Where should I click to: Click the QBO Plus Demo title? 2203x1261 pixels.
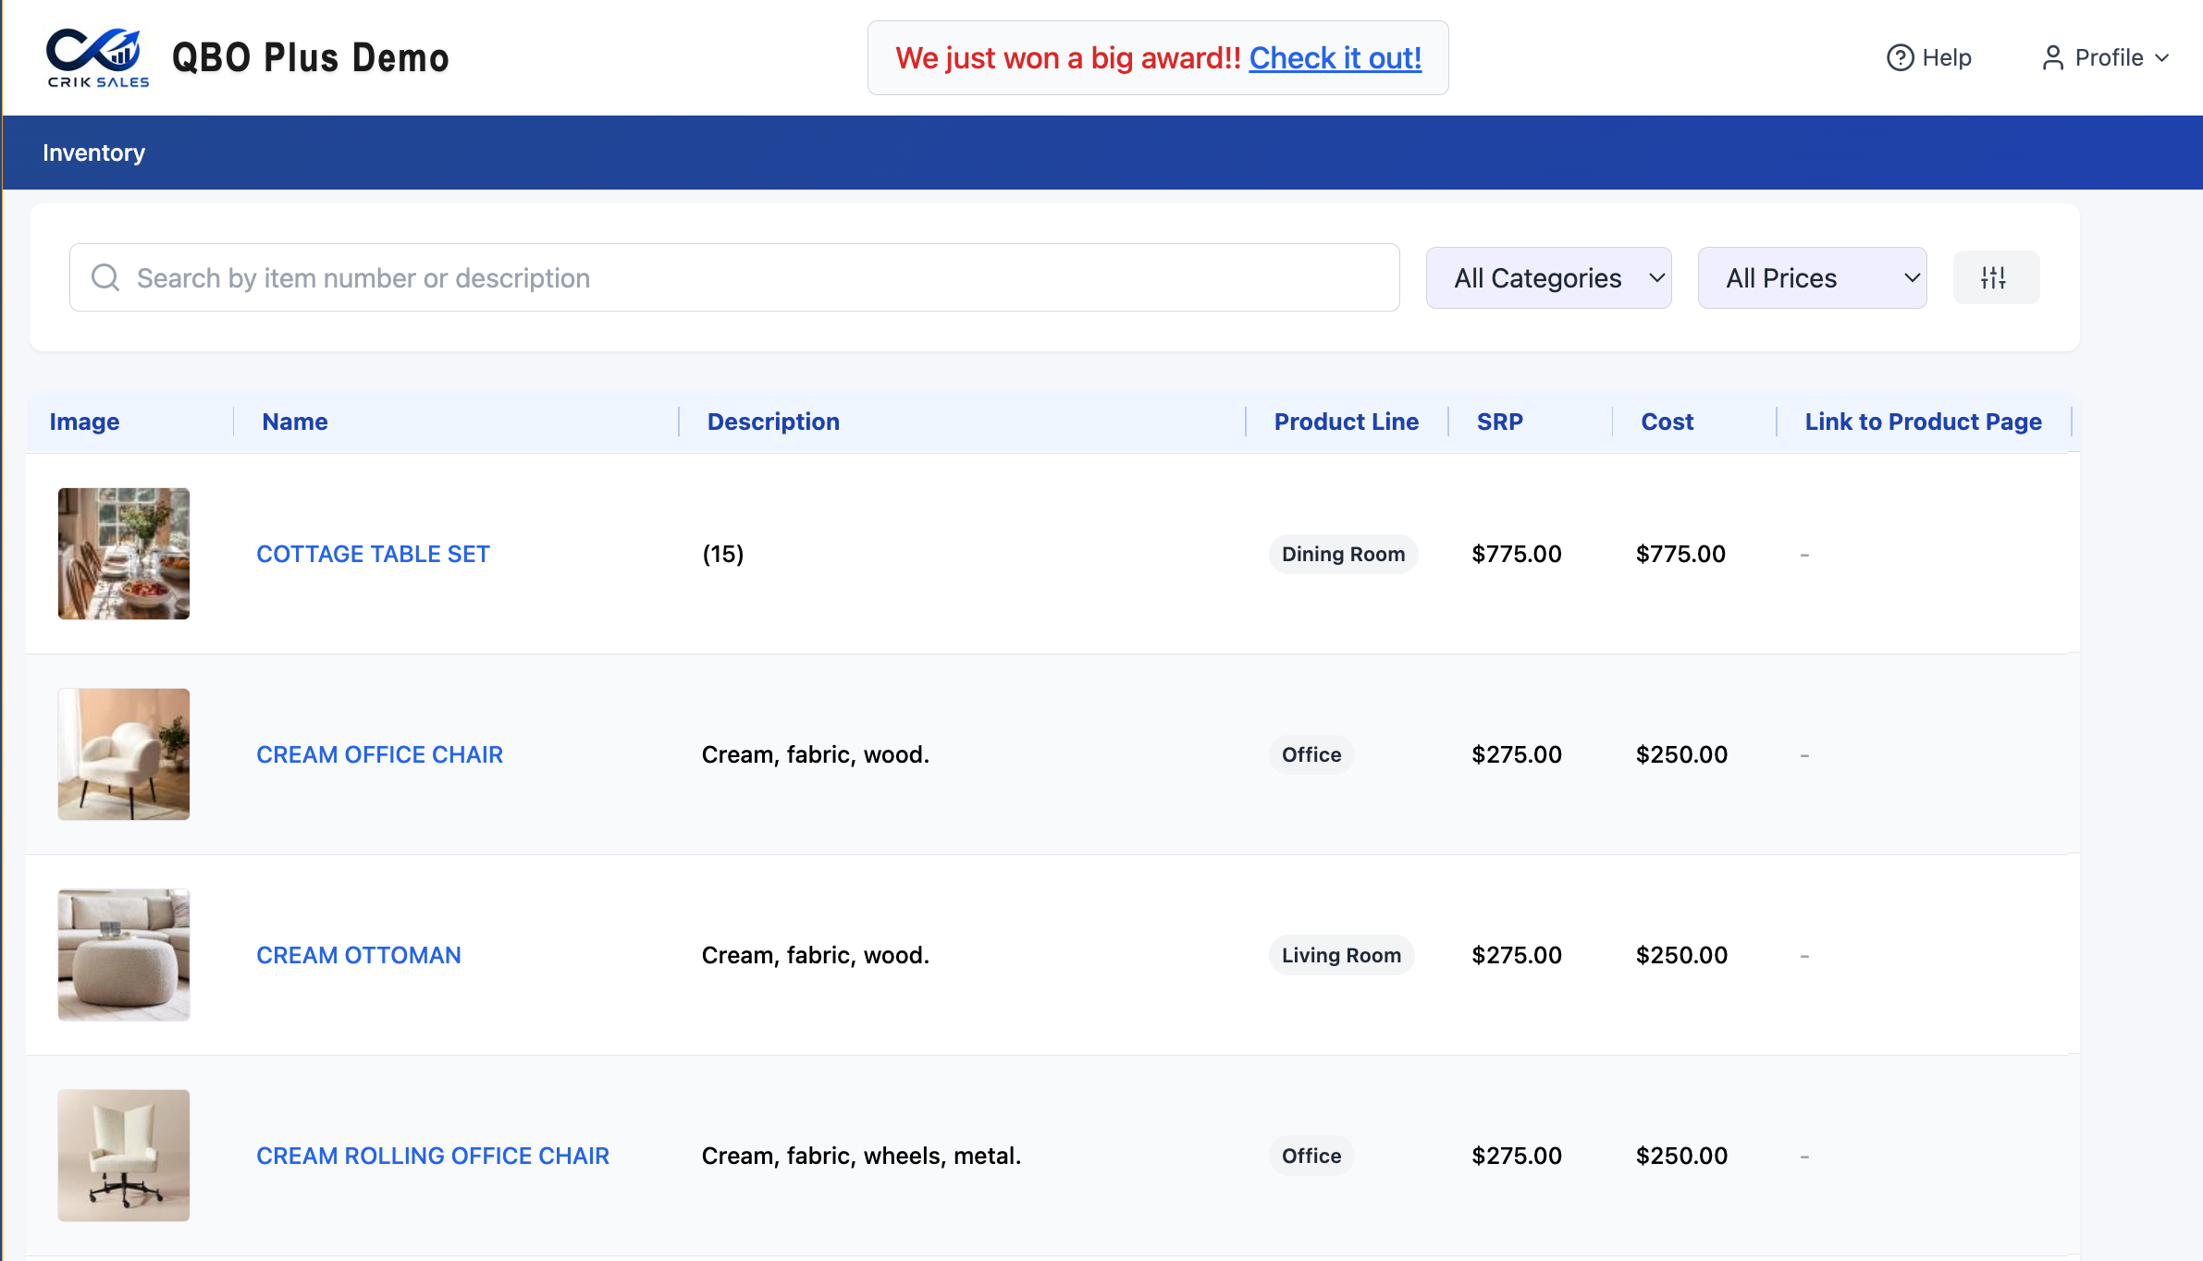311,57
